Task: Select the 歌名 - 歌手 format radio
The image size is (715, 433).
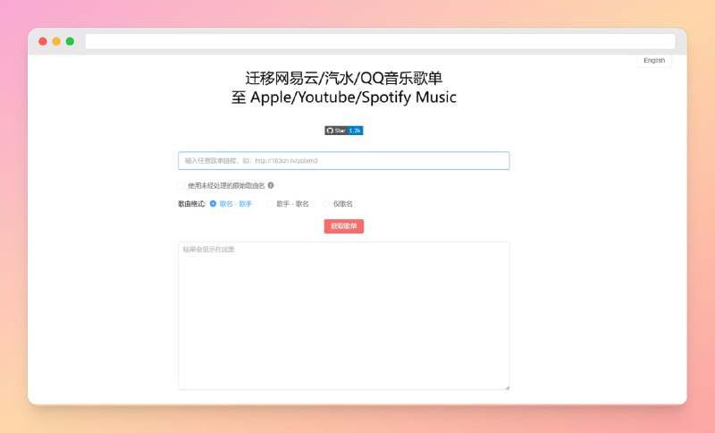Action: click(x=213, y=204)
